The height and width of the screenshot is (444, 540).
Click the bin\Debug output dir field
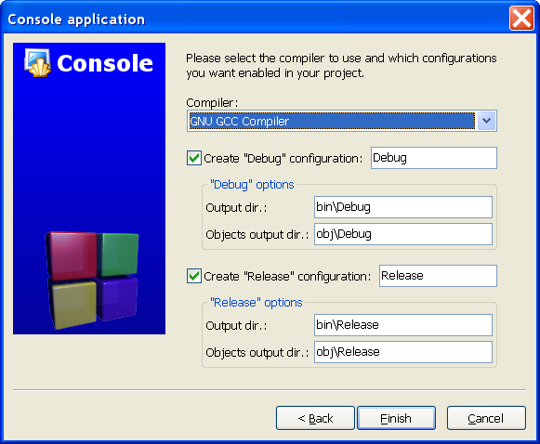coord(403,207)
